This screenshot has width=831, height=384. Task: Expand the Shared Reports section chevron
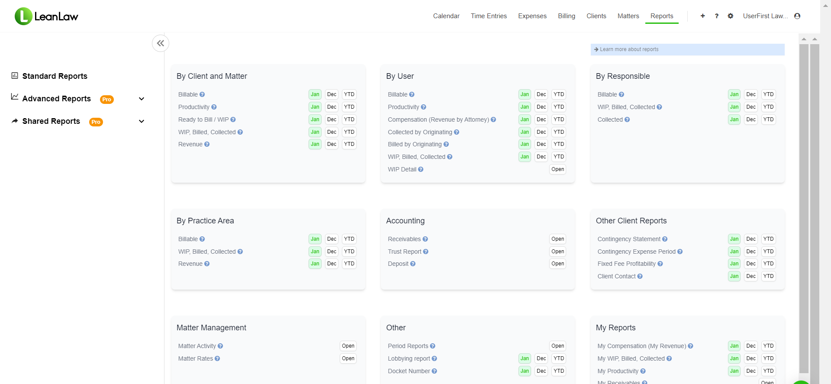click(x=142, y=121)
